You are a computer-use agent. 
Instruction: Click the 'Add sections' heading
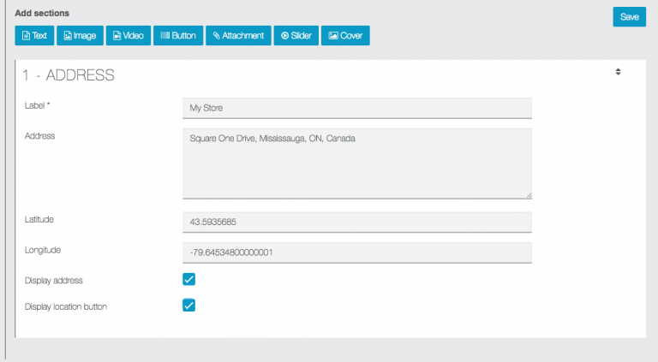(42, 14)
